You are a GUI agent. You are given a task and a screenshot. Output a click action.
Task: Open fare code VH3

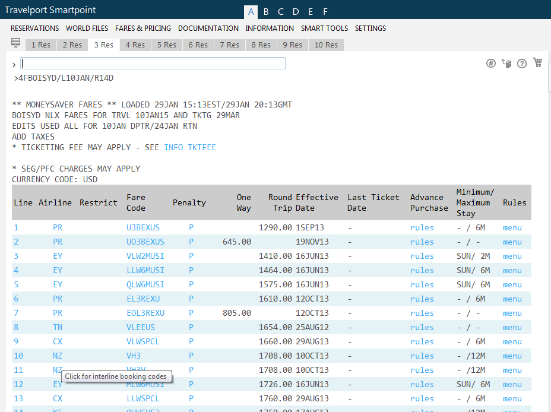[134, 356]
